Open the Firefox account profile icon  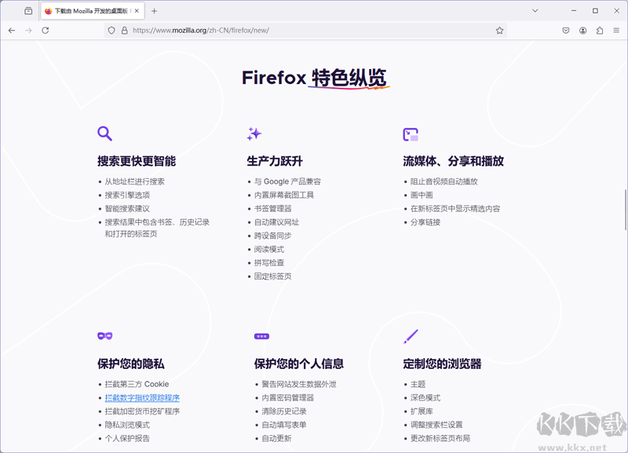tap(583, 30)
